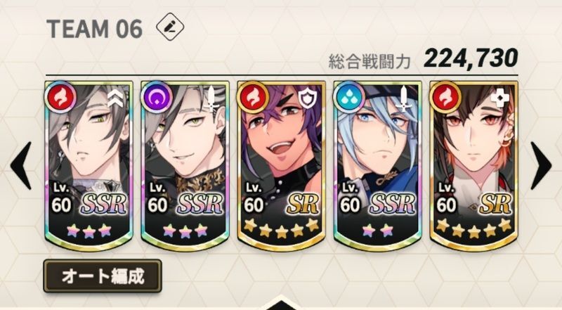This screenshot has width=562, height=310.
Task: Select the smiling gray-haired SSR card
Action: [x=185, y=166]
